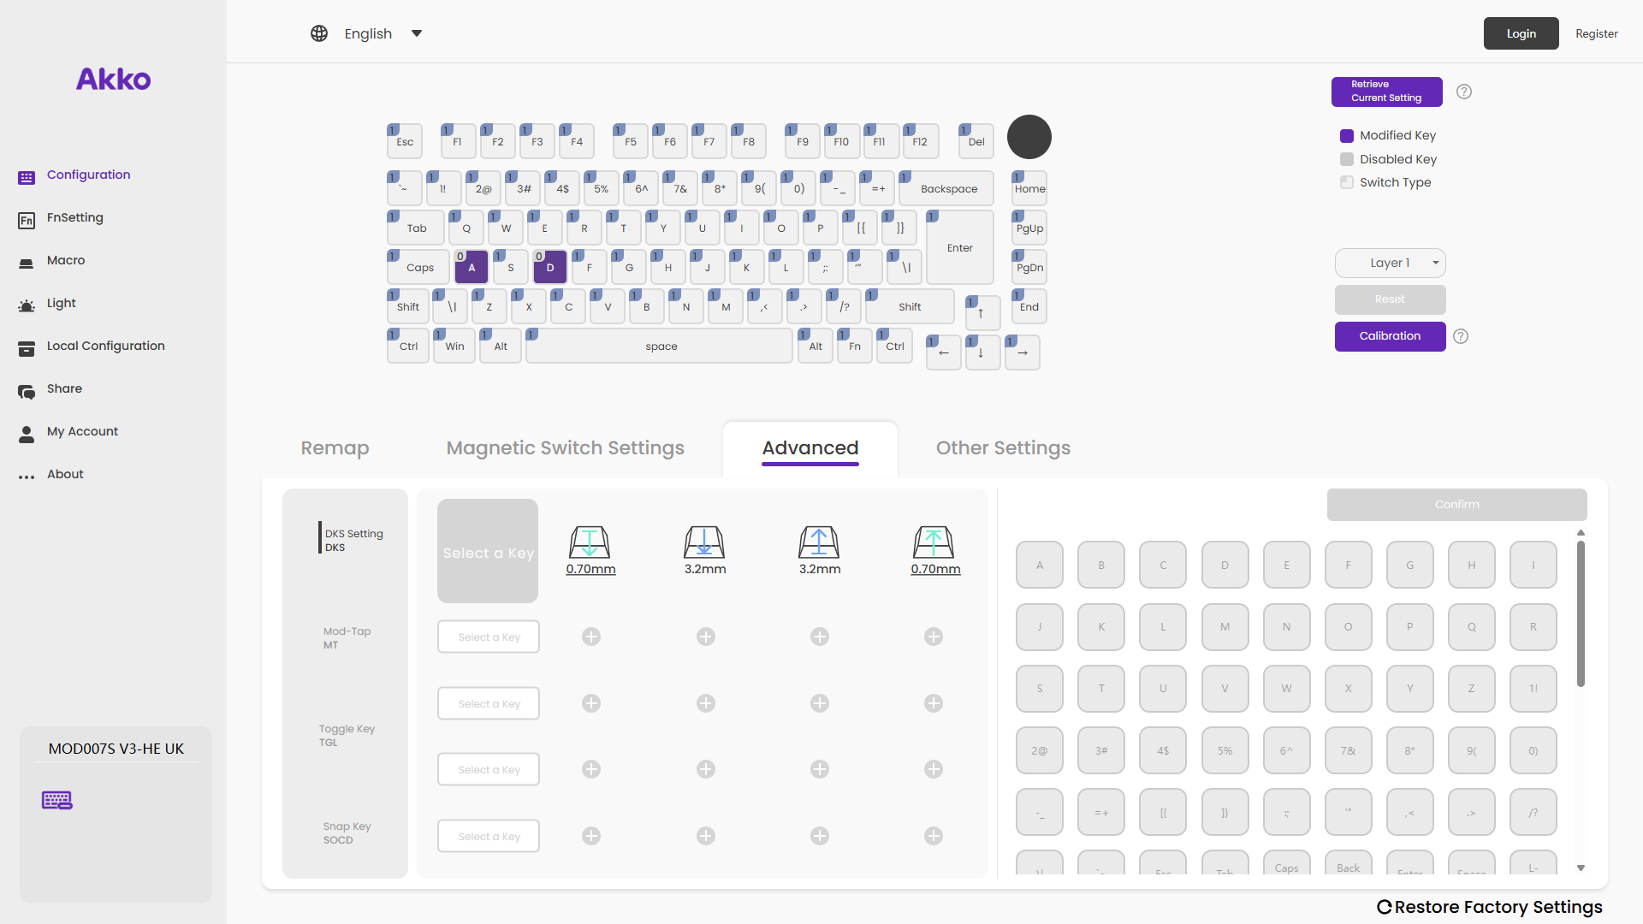This screenshot has width=1643, height=924.
Task: Click the keyboard device icon under MOD007S
Action: (57, 800)
